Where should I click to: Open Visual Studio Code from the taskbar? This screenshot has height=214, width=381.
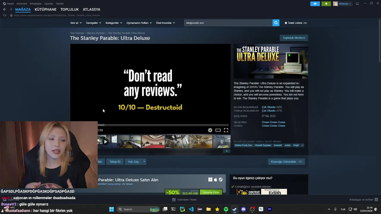coord(191,209)
